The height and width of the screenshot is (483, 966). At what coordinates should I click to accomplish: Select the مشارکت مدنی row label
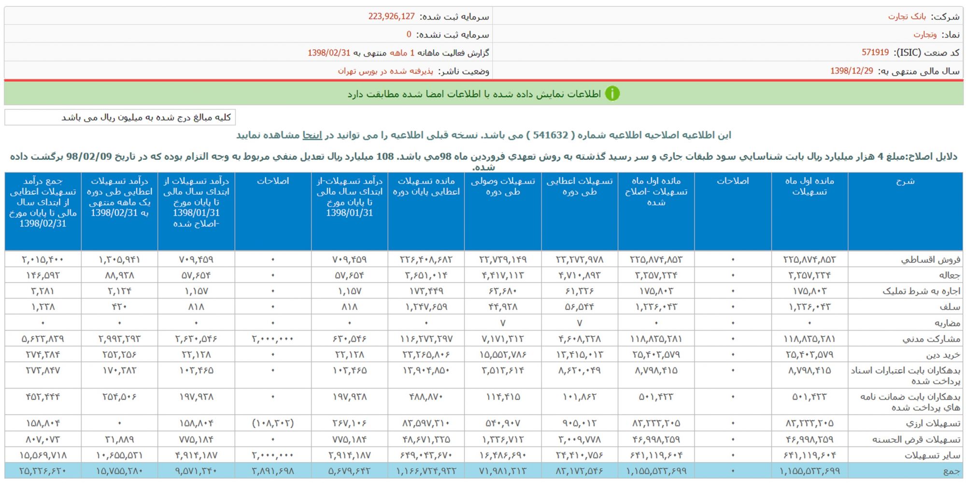point(931,339)
